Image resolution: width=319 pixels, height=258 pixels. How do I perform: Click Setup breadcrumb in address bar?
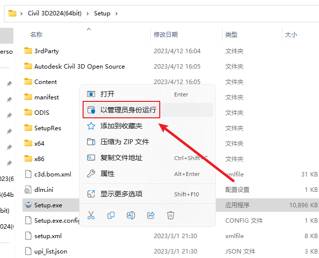tap(102, 13)
